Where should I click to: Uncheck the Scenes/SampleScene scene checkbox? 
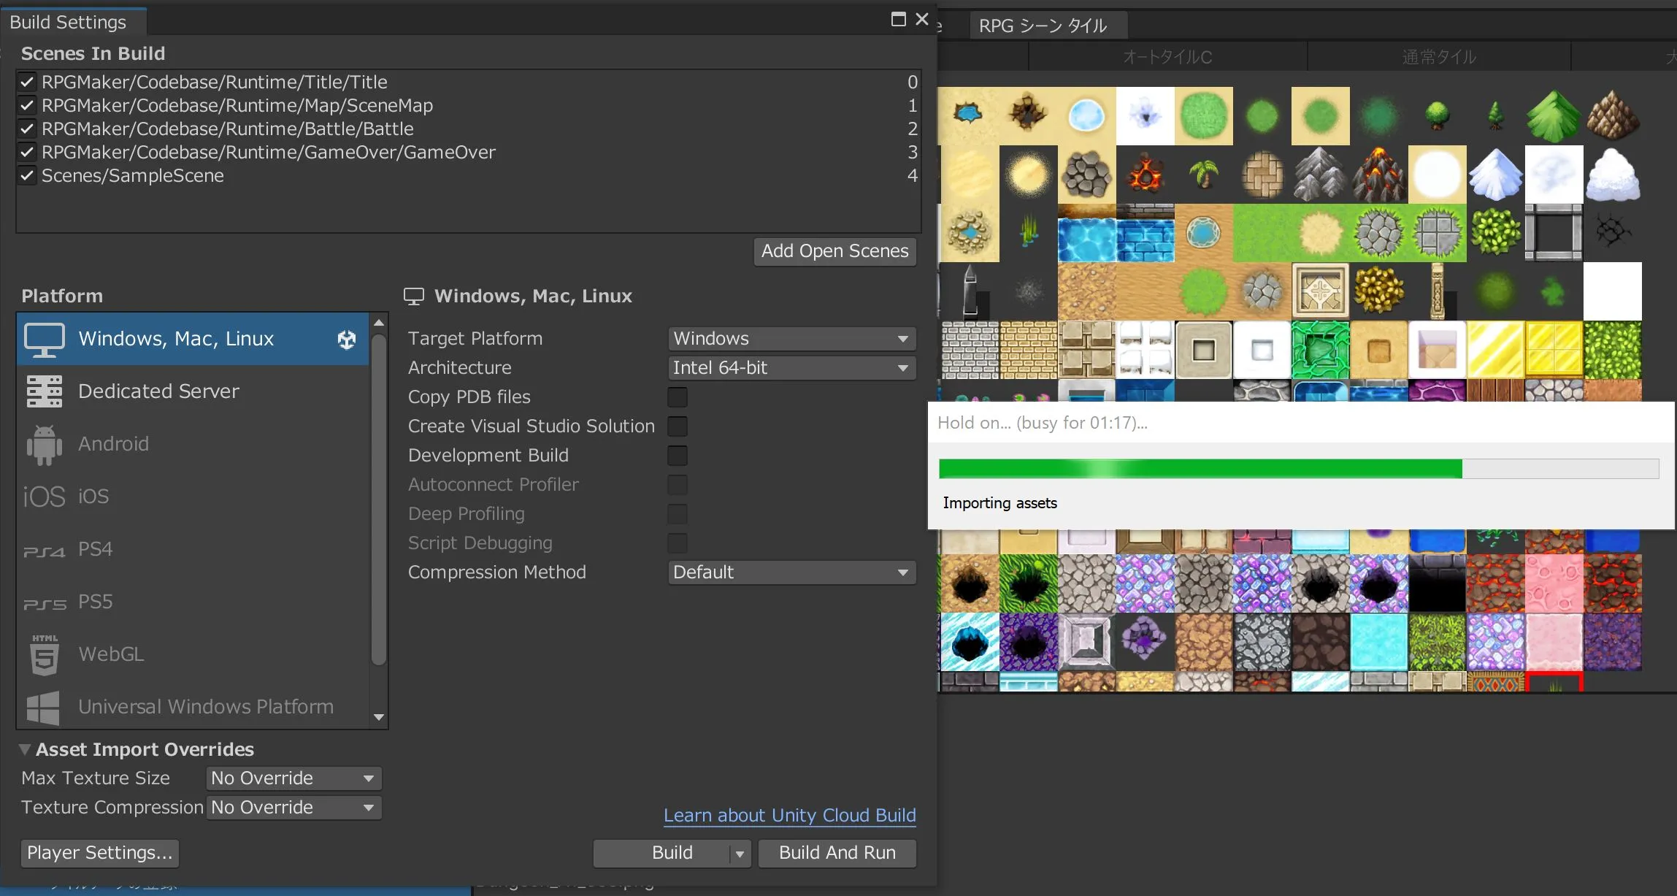pyautogui.click(x=27, y=175)
